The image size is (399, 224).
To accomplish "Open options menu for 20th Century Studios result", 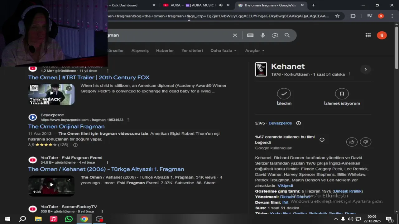I will pos(108,71).
